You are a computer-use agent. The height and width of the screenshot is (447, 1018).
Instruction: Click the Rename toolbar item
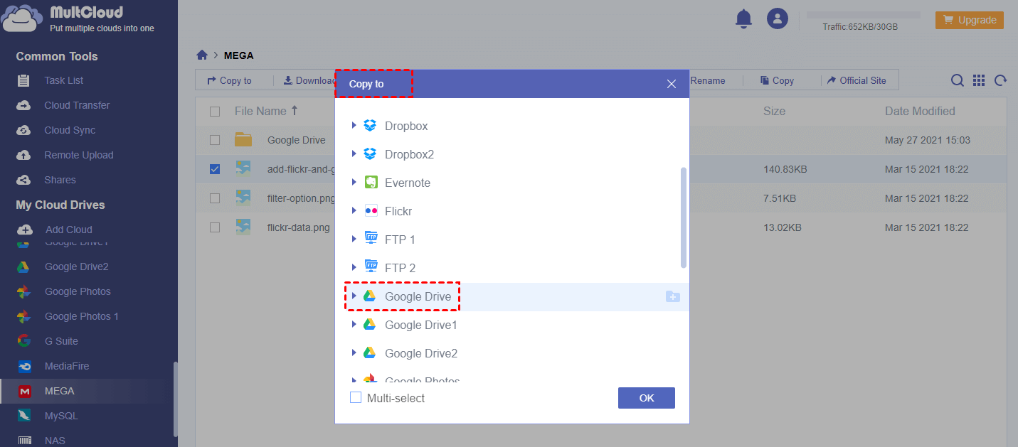[x=707, y=80]
